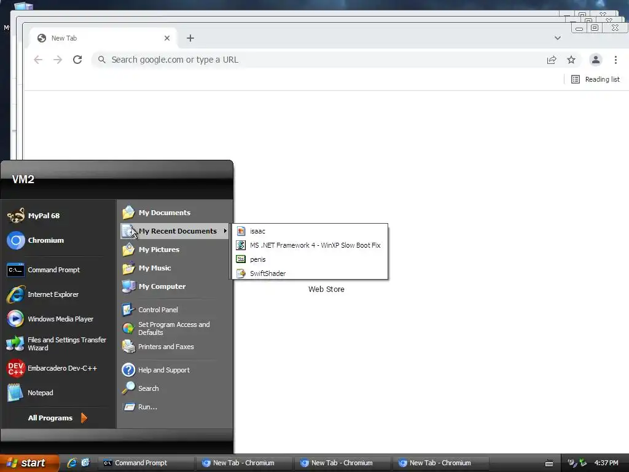Launch Internet Explorer from Quick Launch
Viewport: 629px width, 472px height.
72,463
